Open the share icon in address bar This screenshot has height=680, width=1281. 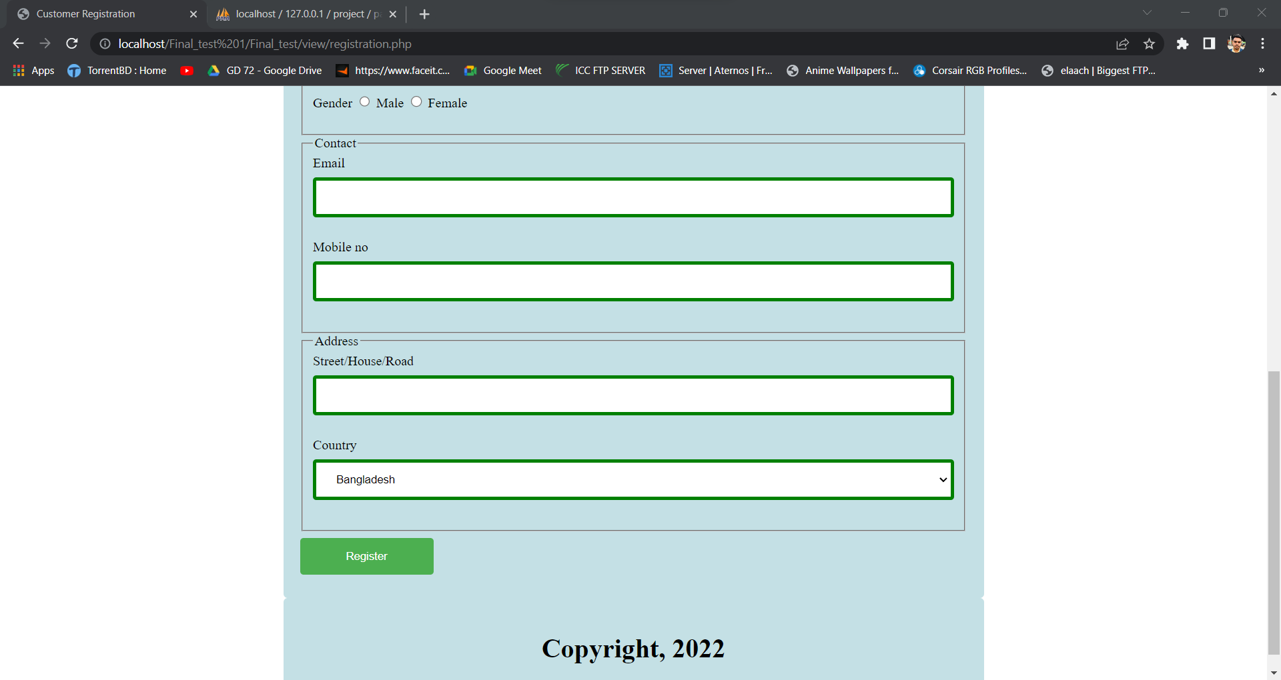tap(1123, 43)
